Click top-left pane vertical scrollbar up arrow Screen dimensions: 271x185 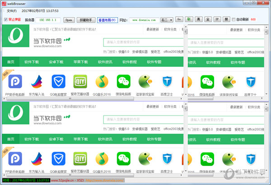coord(186,27)
